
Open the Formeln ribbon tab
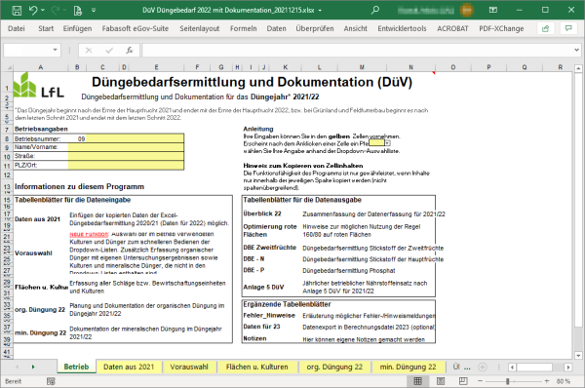243,28
